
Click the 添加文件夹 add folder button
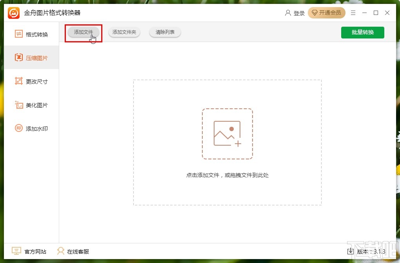124,33
